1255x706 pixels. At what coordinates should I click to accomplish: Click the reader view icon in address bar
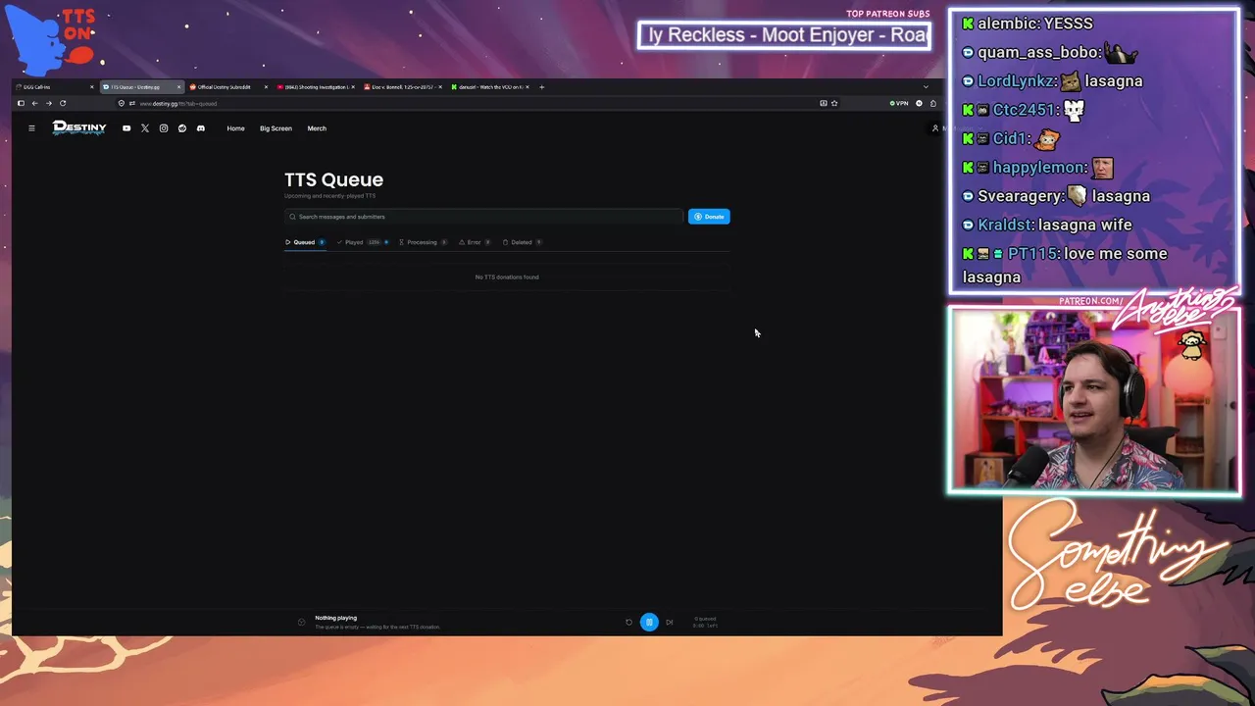pos(824,103)
